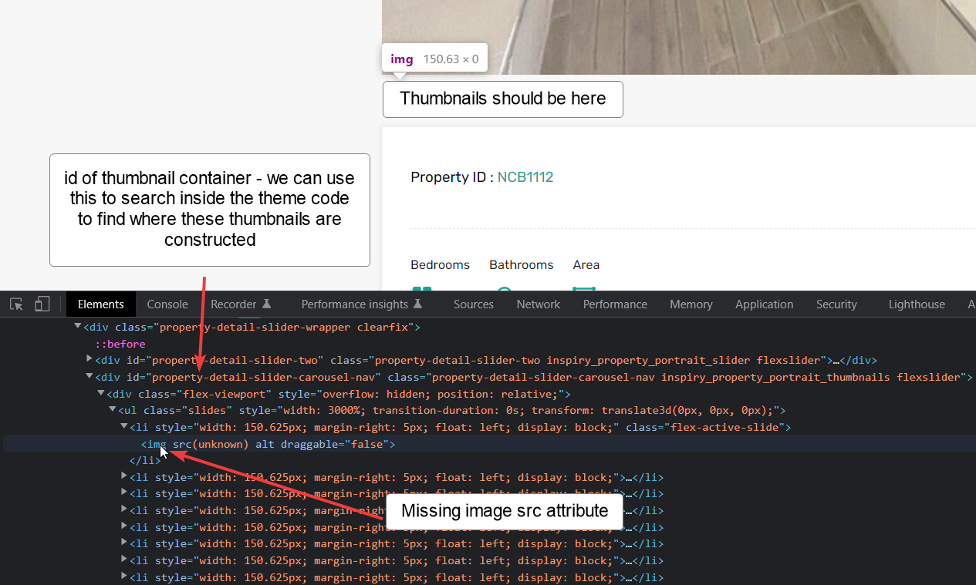Open the Lighthouse tab
The width and height of the screenshot is (976, 585).
pos(917,304)
